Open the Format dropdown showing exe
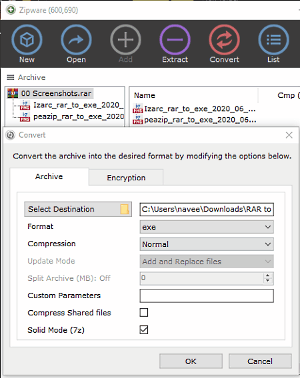 coord(207,227)
